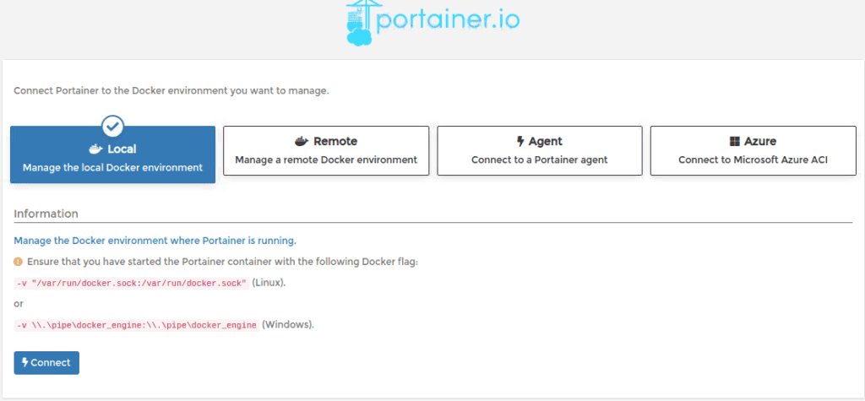Click the Microsoft logo icon beside Azure

tap(735, 142)
